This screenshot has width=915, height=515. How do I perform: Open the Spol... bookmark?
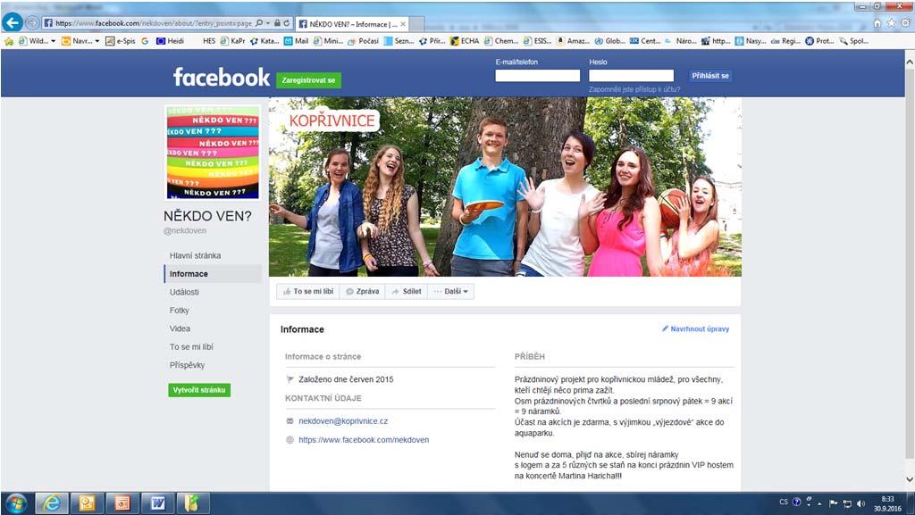coord(853,41)
